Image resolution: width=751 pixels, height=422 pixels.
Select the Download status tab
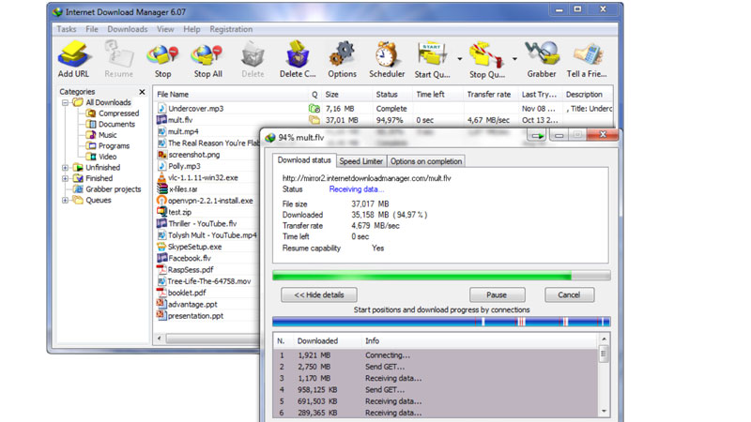[x=304, y=160]
